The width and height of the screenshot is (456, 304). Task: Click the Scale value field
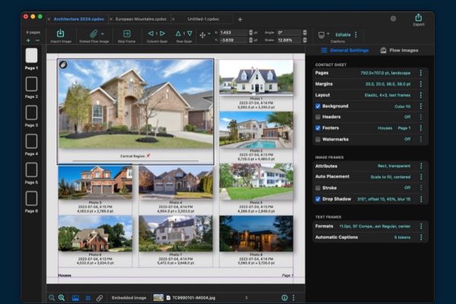pos(290,40)
